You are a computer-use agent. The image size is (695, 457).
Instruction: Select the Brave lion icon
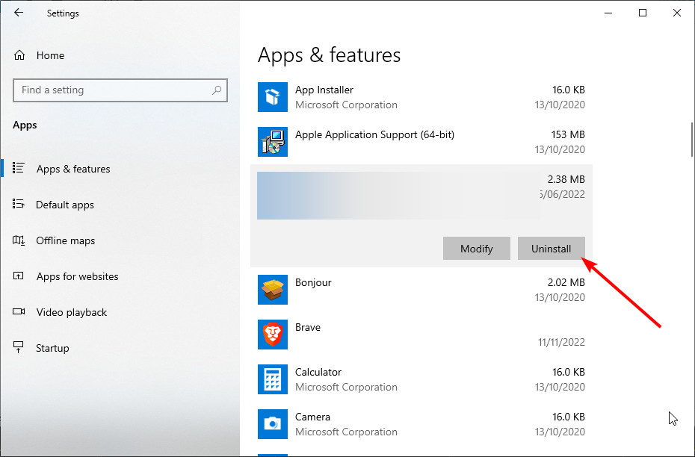point(273,335)
